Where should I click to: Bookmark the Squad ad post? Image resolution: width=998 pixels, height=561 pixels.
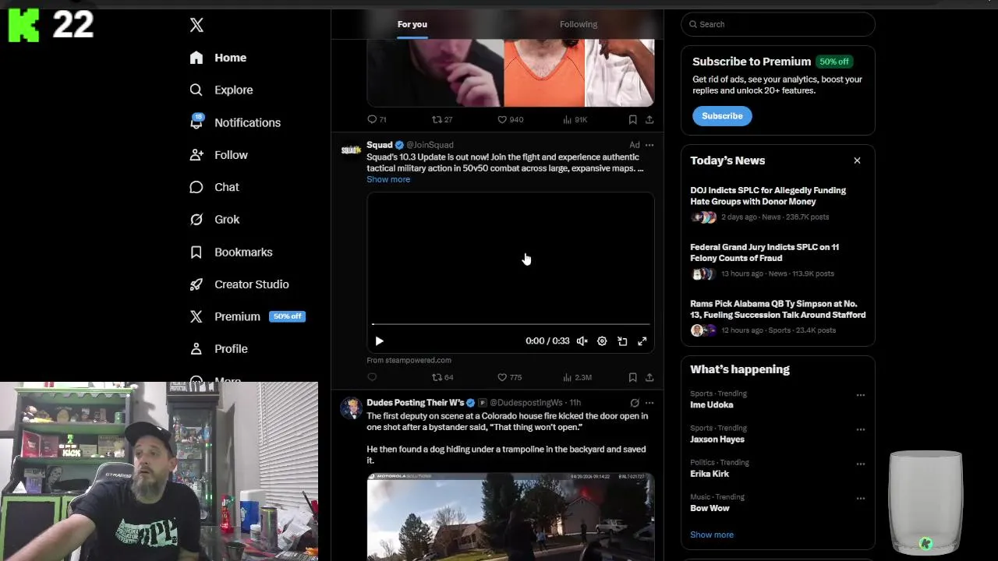click(x=632, y=377)
